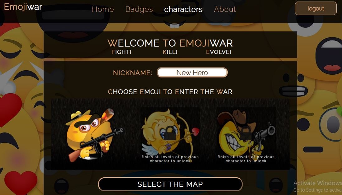Click the logout button
This screenshot has width=342, height=195.
[316, 8]
